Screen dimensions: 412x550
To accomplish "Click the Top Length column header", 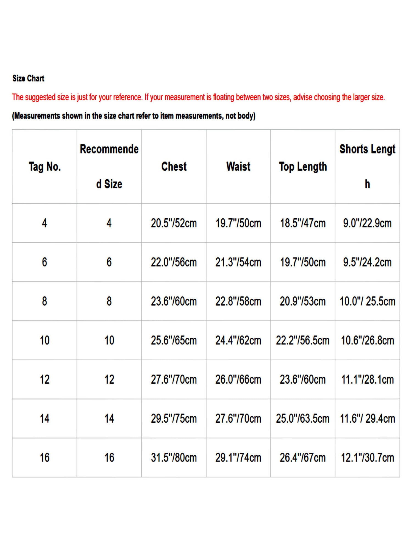I will pyautogui.click(x=303, y=167).
